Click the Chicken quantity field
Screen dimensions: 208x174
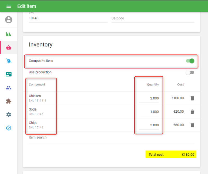(149, 98)
